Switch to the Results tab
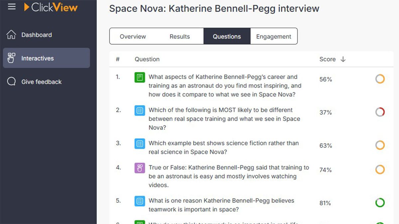This screenshot has width=399, height=224. coord(180,37)
